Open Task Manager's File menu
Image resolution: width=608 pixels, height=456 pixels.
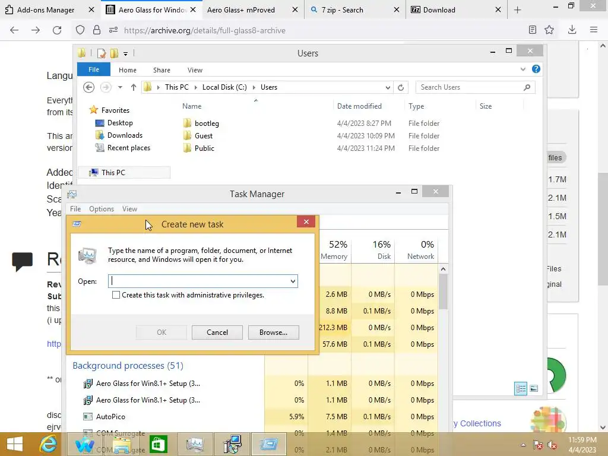click(x=75, y=208)
